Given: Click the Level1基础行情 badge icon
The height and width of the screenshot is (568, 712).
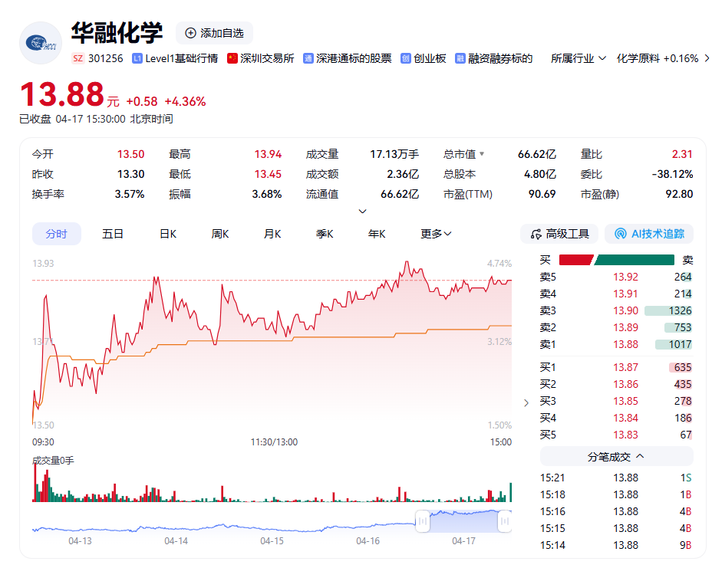Looking at the screenshot, I should coord(137,58).
